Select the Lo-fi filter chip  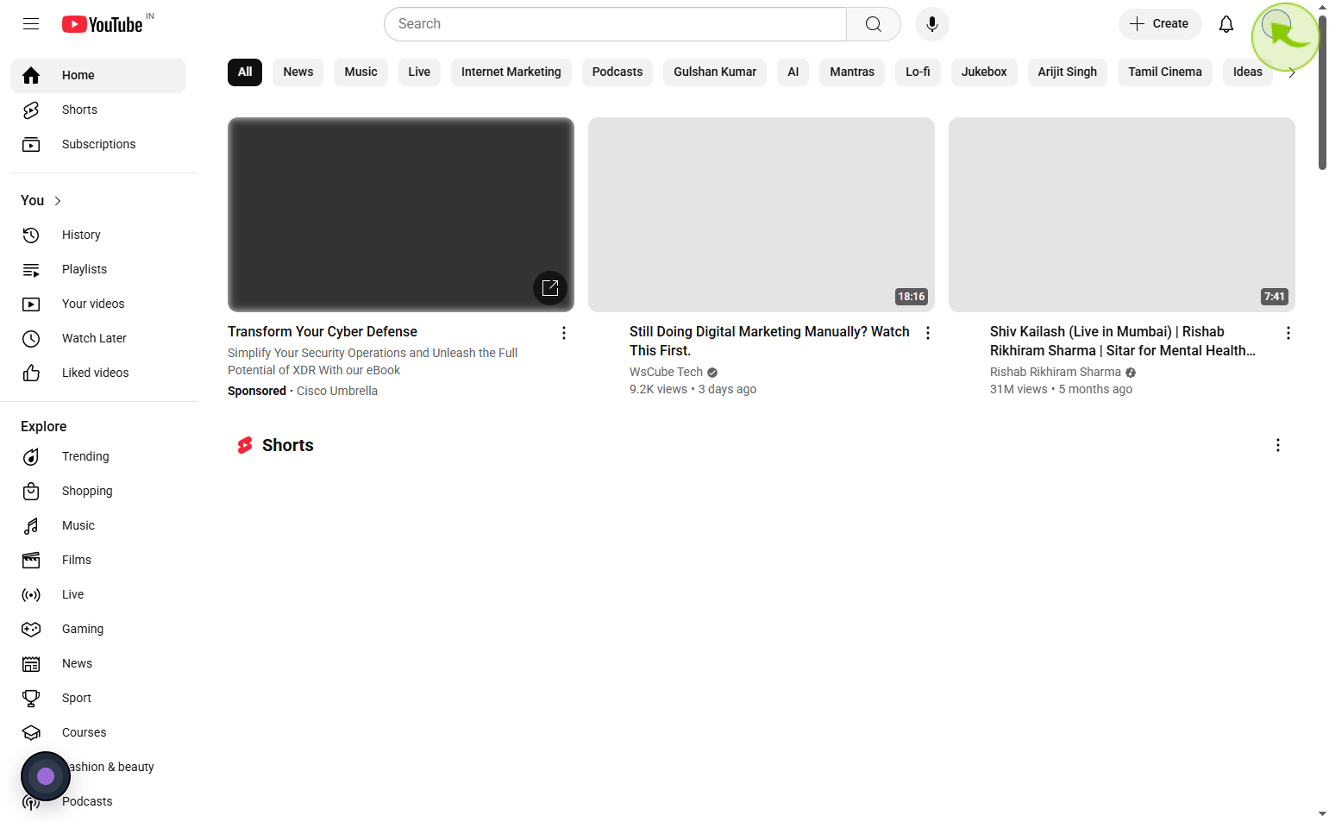(918, 72)
